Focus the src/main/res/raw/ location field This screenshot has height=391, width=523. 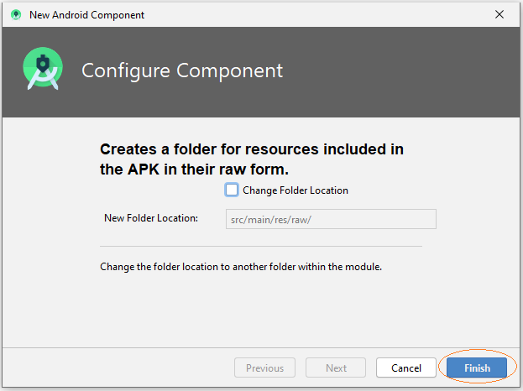pyautogui.click(x=331, y=219)
